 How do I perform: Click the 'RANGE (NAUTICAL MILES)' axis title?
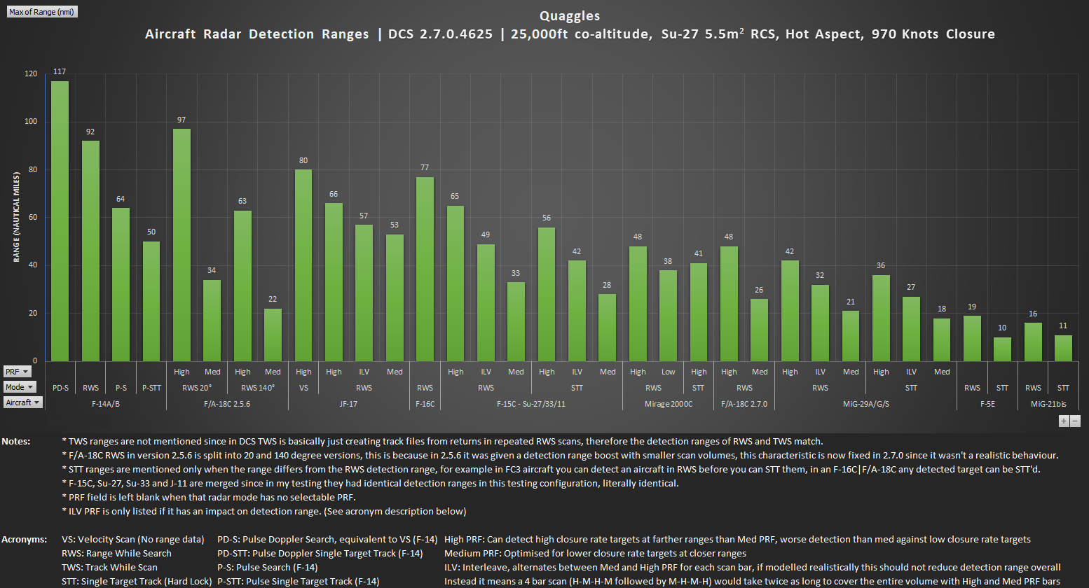[x=16, y=218]
